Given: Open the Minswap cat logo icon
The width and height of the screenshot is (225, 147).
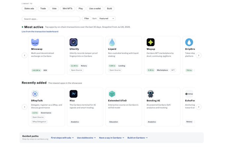Looking at the screenshot, I should [35, 42].
